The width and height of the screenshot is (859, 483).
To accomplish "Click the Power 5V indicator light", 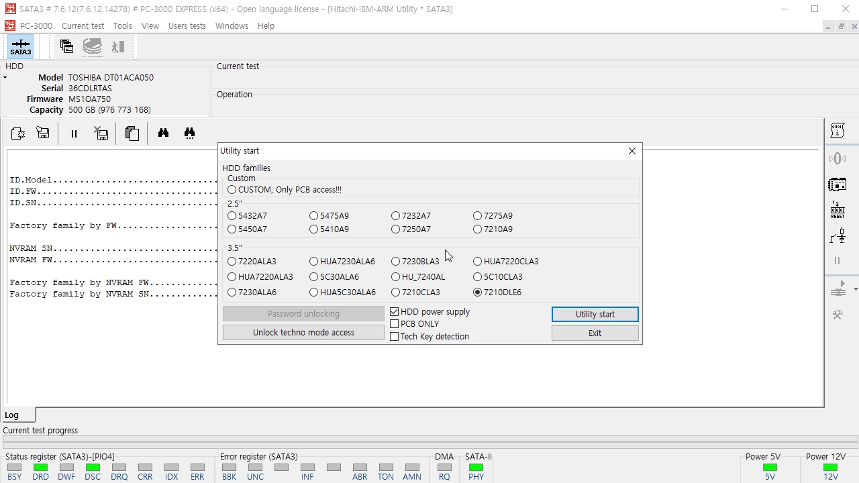I will 770,468.
